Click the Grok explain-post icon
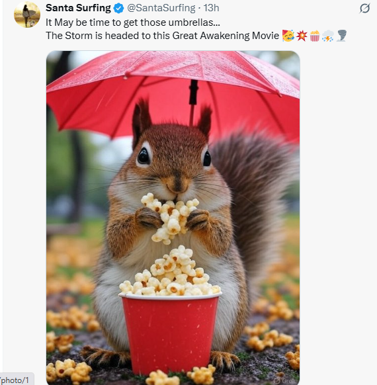 coord(364,9)
